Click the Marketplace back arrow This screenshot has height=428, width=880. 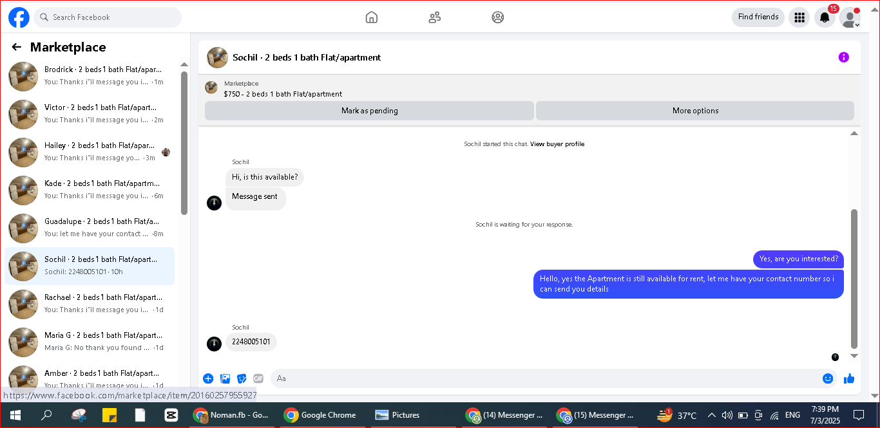point(17,47)
